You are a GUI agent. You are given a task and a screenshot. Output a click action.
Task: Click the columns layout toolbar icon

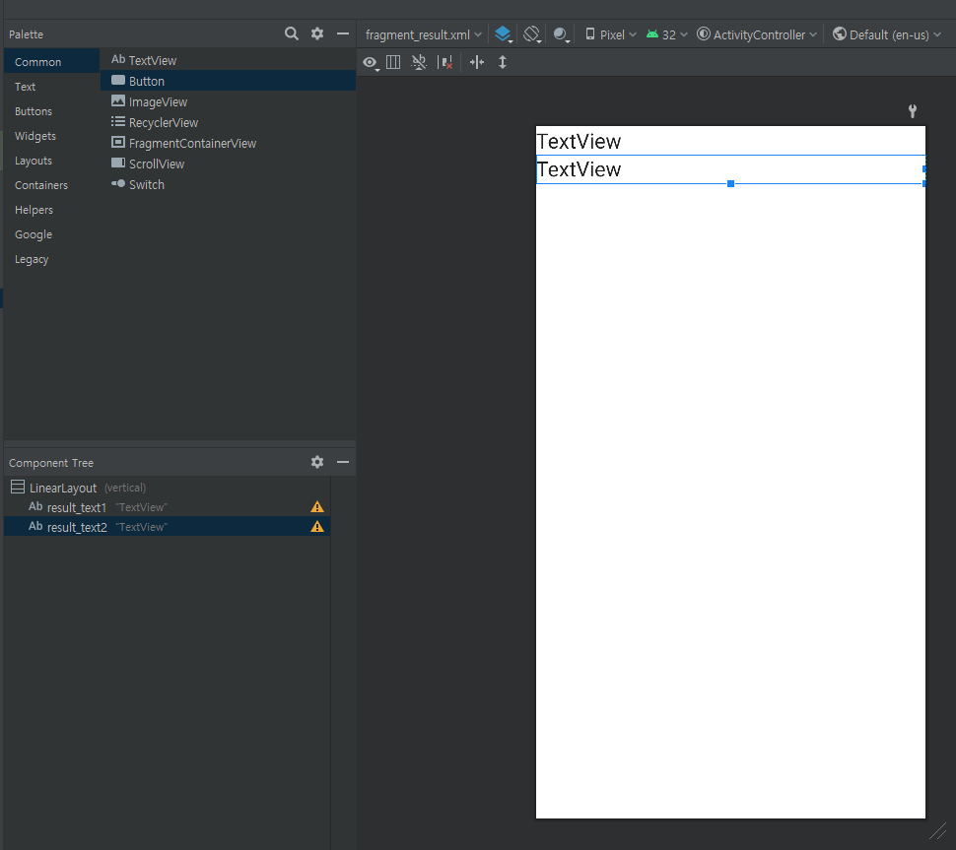393,62
